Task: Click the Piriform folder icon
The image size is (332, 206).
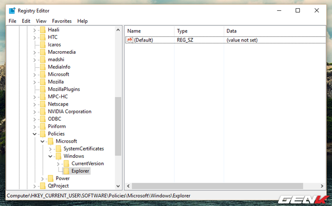Action: pyautogui.click(x=43, y=126)
